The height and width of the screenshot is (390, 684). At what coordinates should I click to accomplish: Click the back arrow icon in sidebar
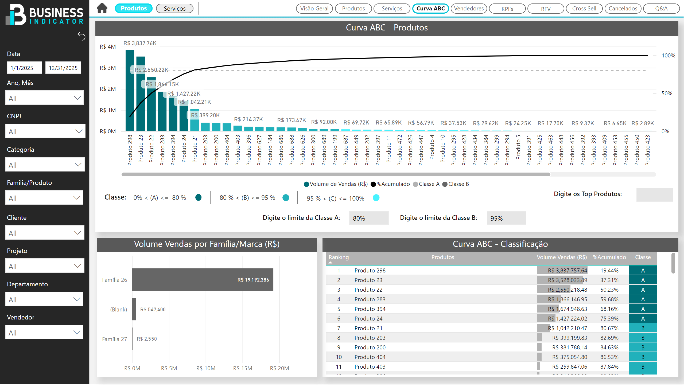pyautogui.click(x=81, y=36)
